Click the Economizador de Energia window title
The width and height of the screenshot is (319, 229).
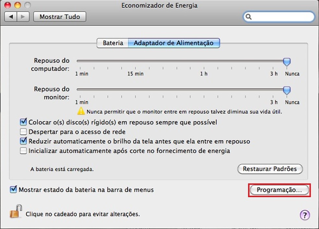tap(159, 5)
